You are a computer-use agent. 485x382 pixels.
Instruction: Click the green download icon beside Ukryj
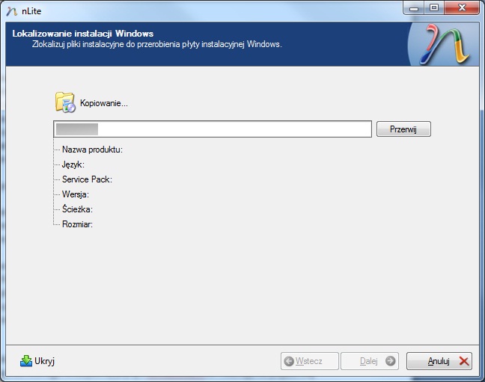(26, 361)
